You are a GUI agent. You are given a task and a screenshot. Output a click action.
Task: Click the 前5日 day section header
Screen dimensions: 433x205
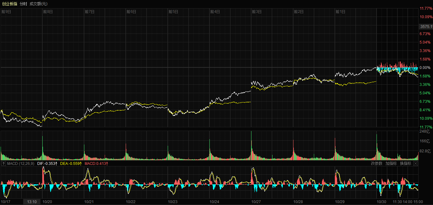pyautogui.click(x=173, y=12)
